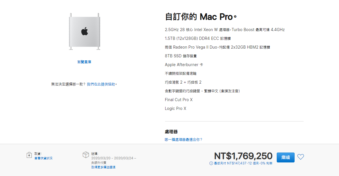Click the blue 繼續 button

[286, 157]
